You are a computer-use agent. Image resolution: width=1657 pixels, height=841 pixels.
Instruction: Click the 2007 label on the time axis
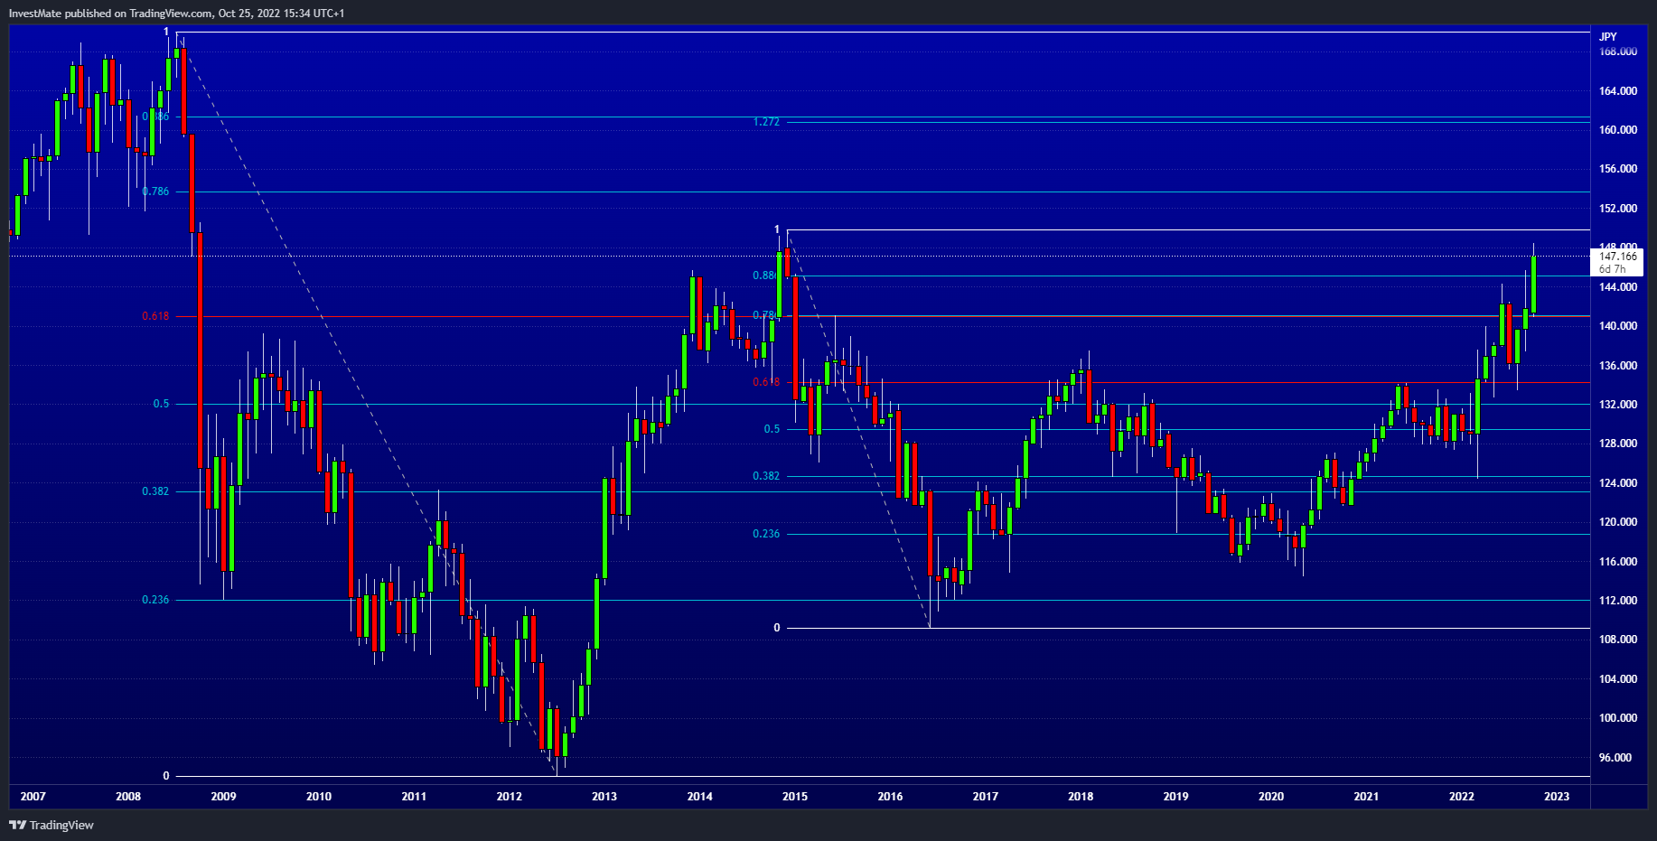pos(33,797)
